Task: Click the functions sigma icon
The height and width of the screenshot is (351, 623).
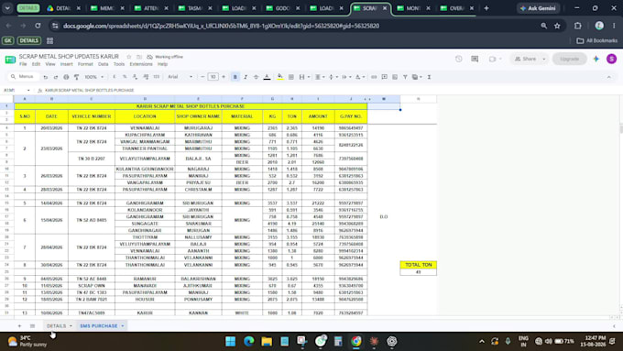Action: [x=429, y=77]
